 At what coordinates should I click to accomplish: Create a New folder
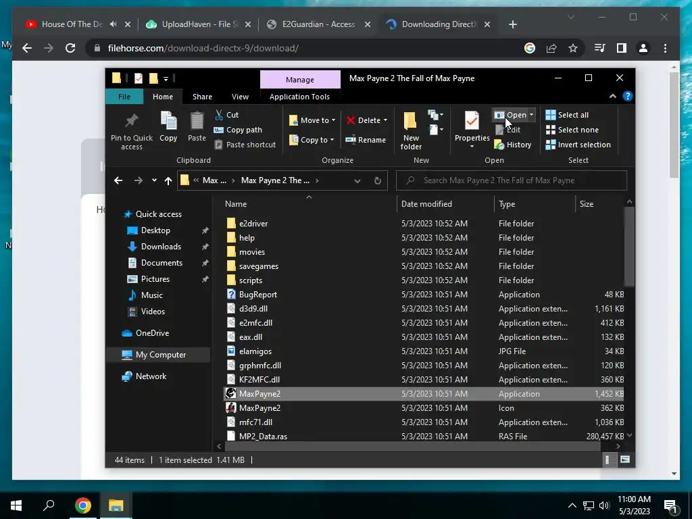[410, 130]
